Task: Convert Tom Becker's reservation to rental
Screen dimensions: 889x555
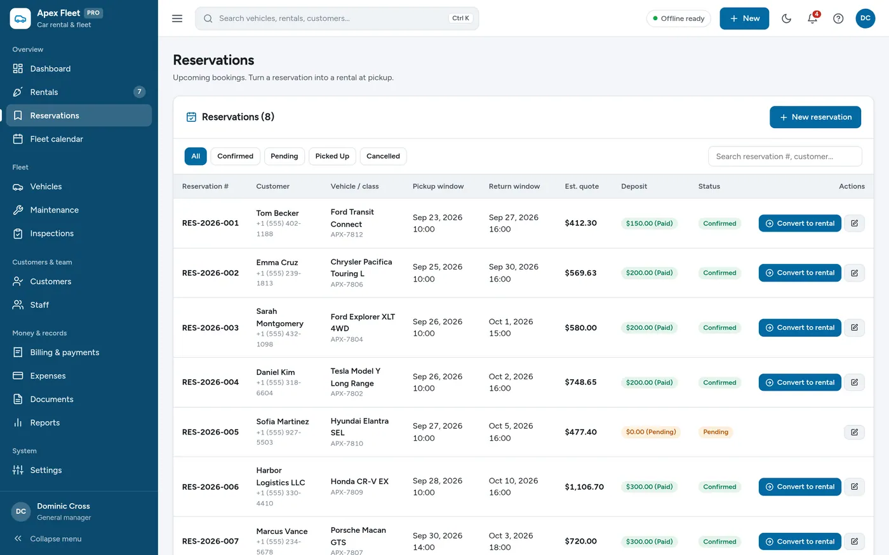Action: (799, 223)
